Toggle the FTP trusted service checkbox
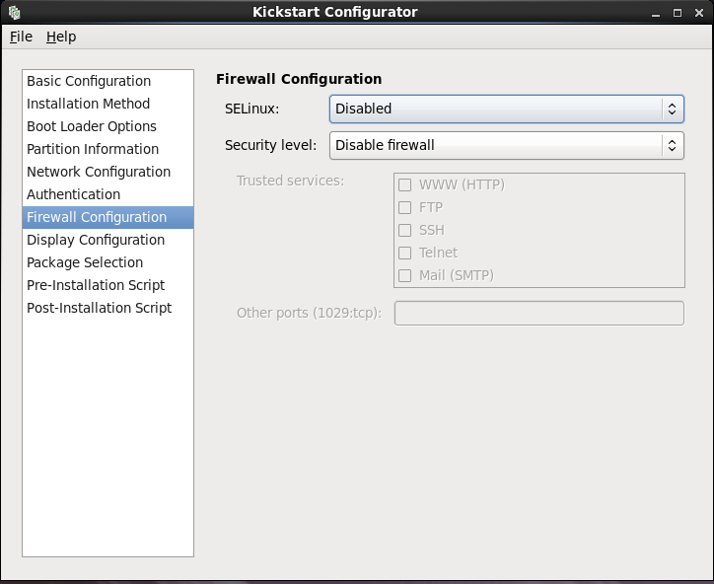Screen dimensions: 714x584 [x=404, y=208]
